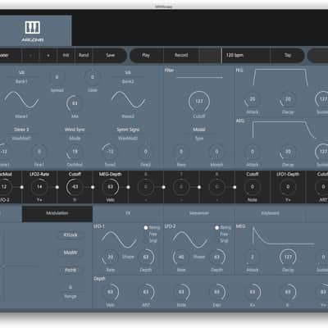Select LFO-2 Free radio option
Screen dimensions: 328x328
pyautogui.click(x=217, y=235)
